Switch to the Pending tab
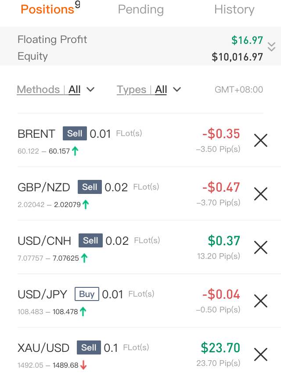This screenshot has height=376, width=281. 141,10
